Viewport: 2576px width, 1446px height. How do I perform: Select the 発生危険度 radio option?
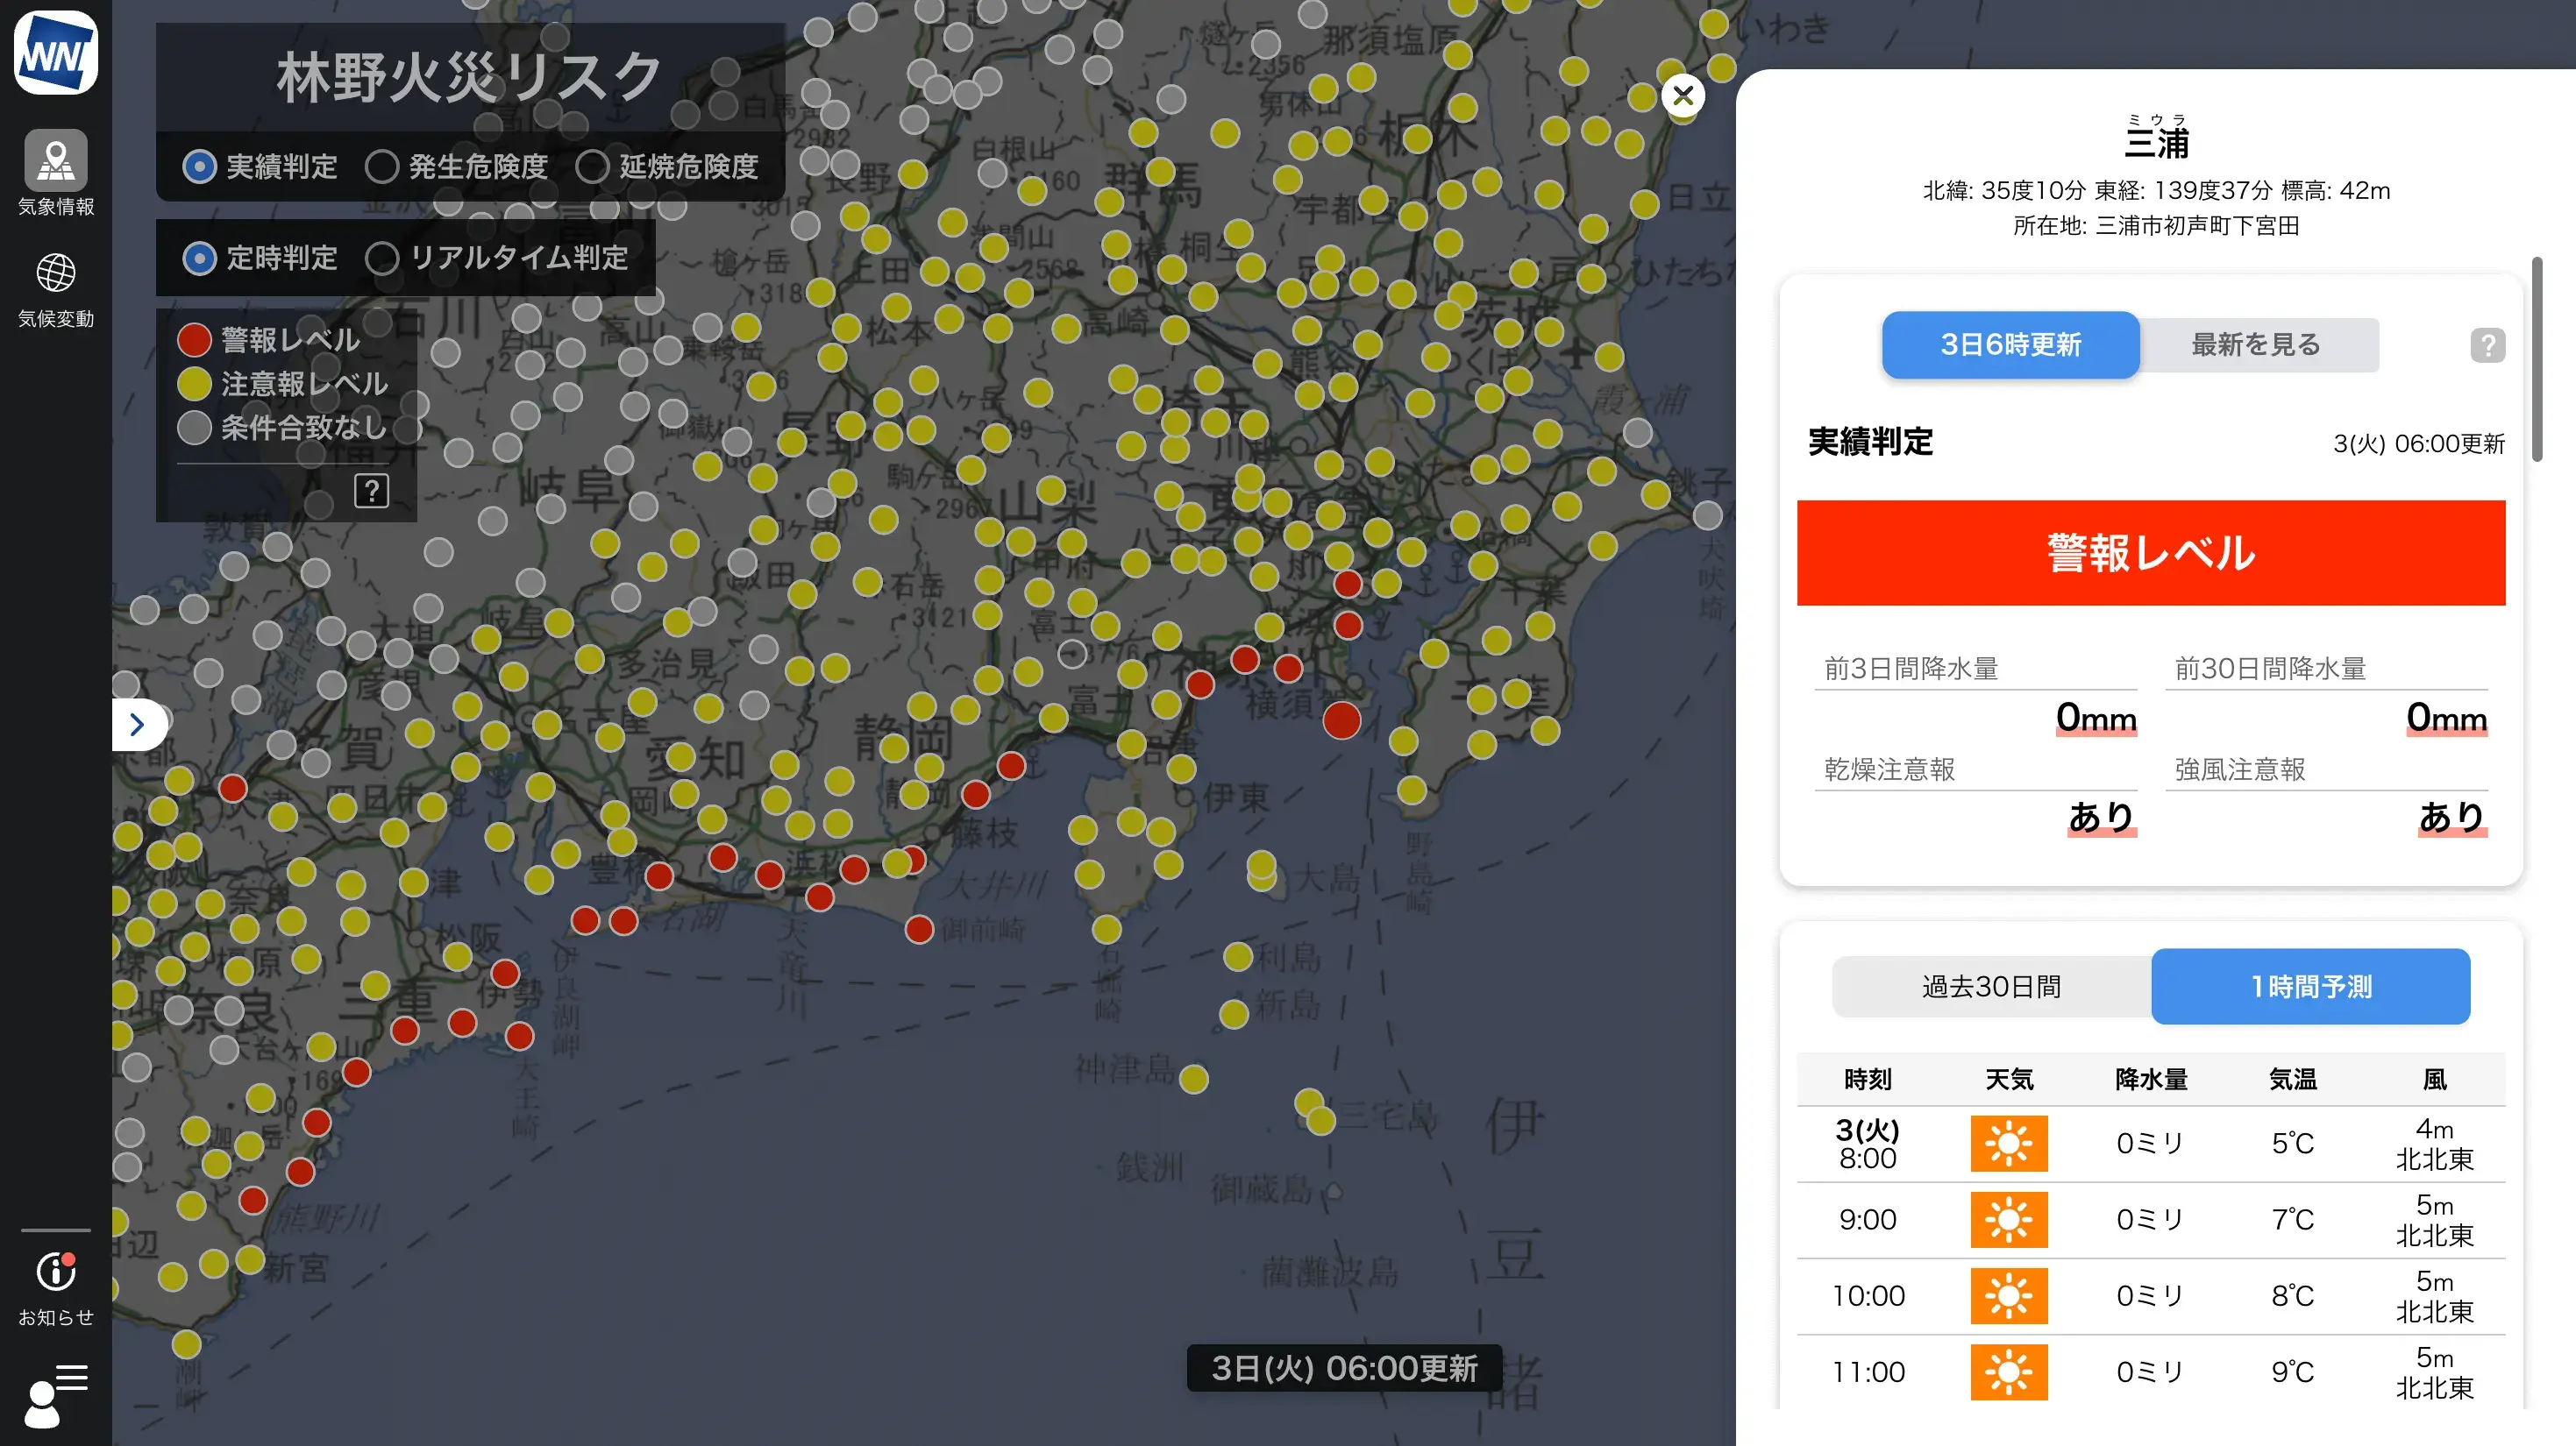pos(383,167)
